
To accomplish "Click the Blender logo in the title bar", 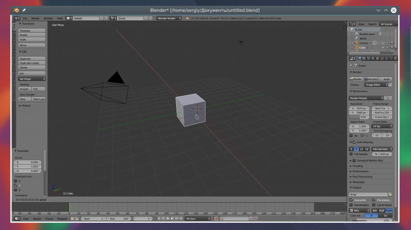I will 16,10.
